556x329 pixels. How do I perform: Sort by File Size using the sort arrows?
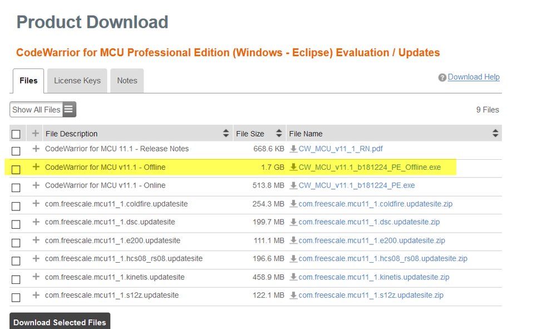[279, 133]
